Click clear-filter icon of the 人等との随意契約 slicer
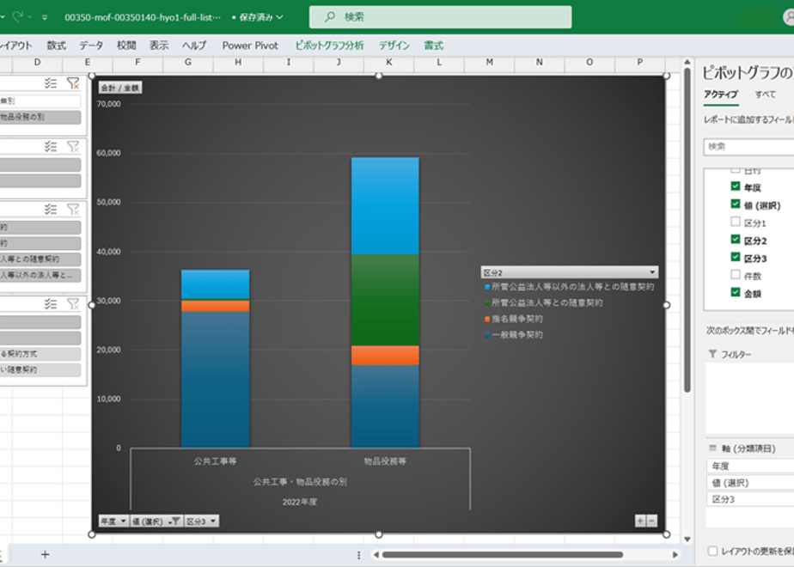This screenshot has height=567, width=794. (x=73, y=209)
